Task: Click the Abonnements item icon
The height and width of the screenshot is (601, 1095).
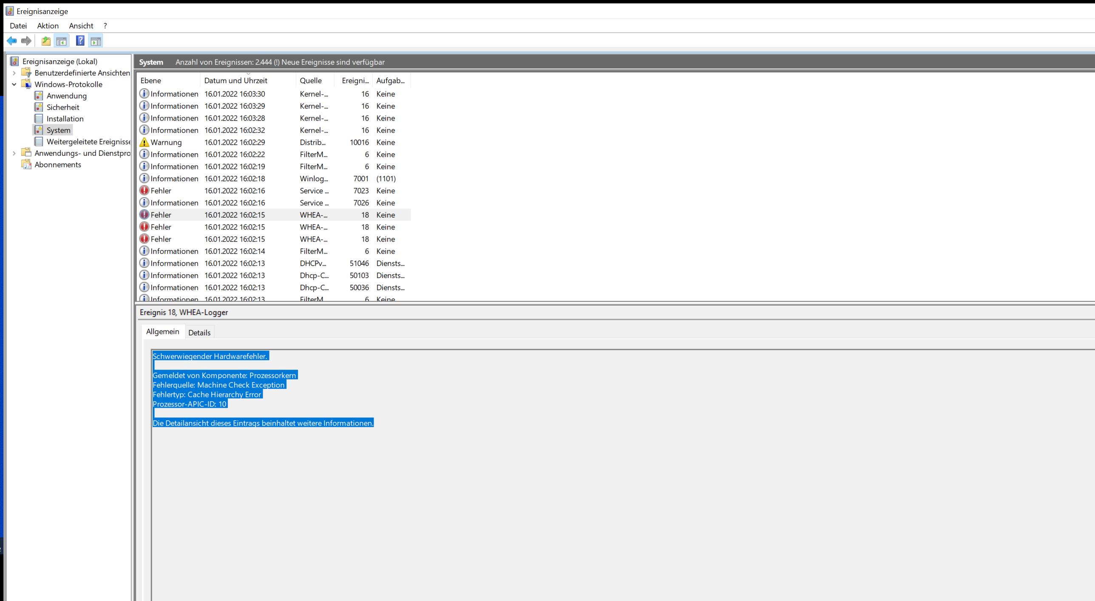Action: coord(26,165)
